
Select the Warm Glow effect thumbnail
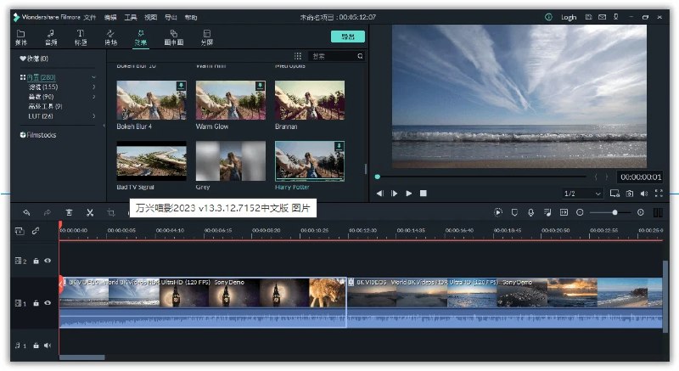click(230, 100)
